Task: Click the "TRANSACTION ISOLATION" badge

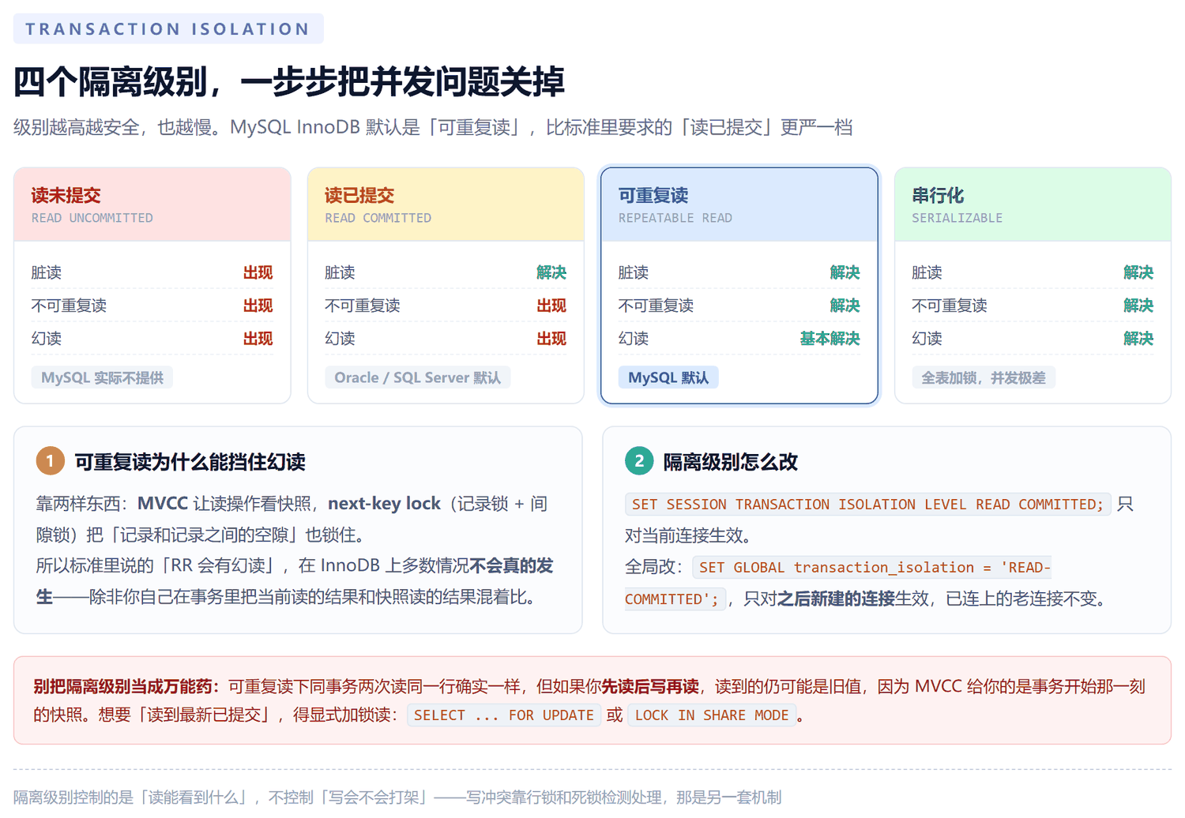Action: pos(168,29)
